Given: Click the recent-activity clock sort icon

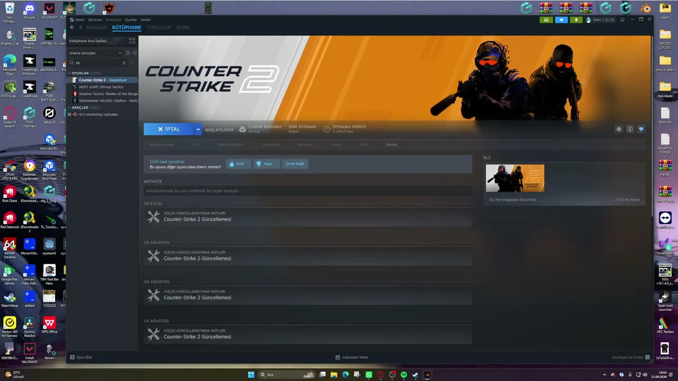Looking at the screenshot, I should tap(128, 53).
